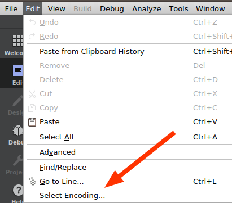Open the View menu
The width and height of the screenshot is (232, 203).
[56, 9]
